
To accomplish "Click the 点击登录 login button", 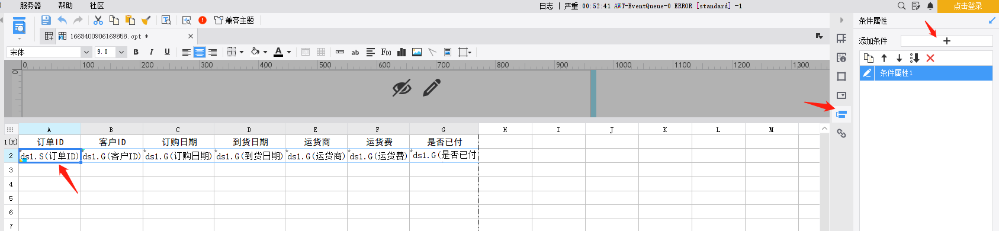I will tap(968, 6).
